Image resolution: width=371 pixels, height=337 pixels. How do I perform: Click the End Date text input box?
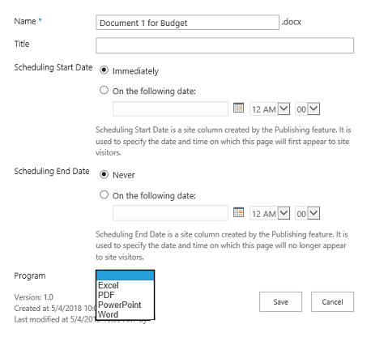click(x=170, y=213)
